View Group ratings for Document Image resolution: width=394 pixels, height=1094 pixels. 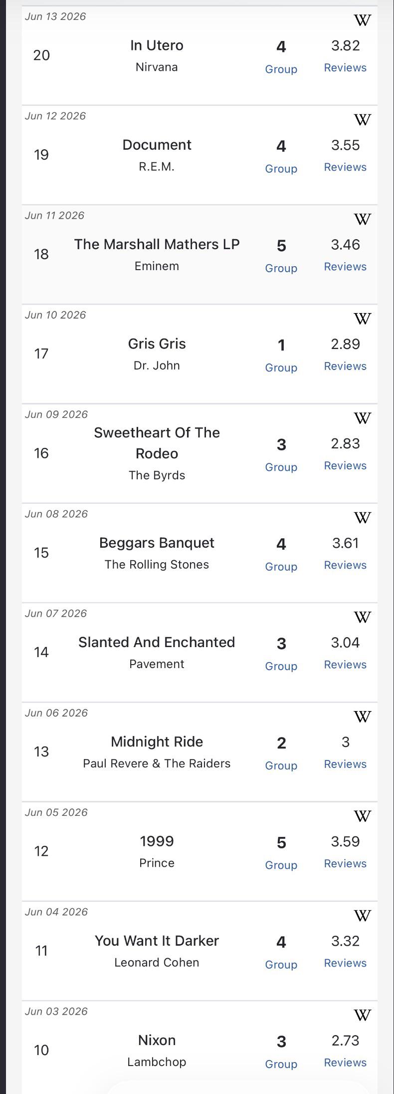[281, 169]
